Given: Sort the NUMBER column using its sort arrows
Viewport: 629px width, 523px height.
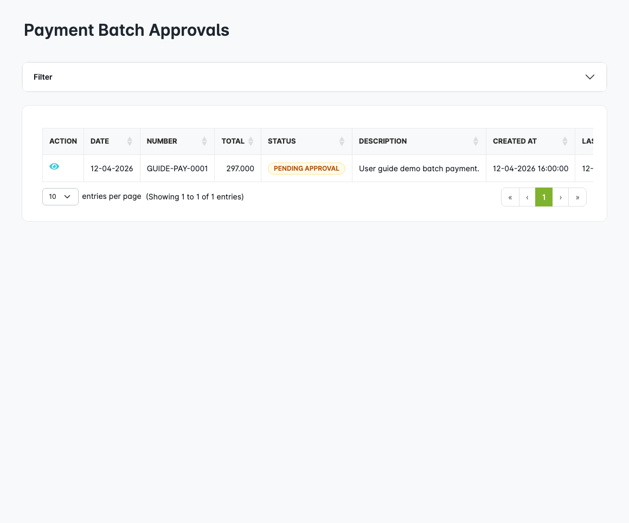Looking at the screenshot, I should (x=205, y=141).
